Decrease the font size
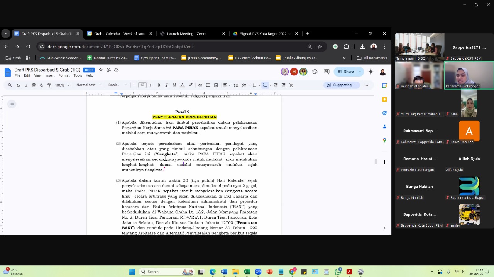Image resolution: width=494 pixels, height=277 pixels. coord(134,85)
